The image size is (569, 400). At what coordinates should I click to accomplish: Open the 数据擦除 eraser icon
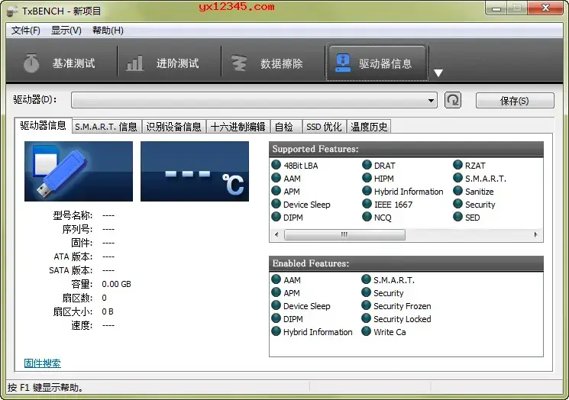239,63
